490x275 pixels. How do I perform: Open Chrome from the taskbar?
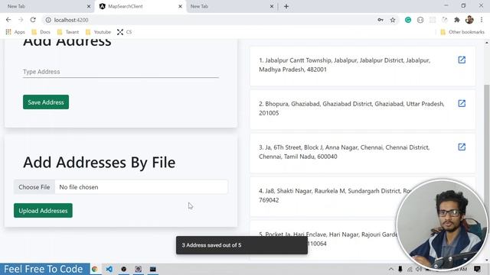94,269
